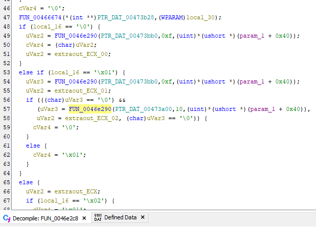316x227 pixels.
Task: Close the Decompile: FUN_0046e2c8 tab
Action: tap(84, 218)
